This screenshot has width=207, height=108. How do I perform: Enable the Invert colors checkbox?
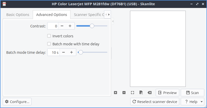point(49,36)
